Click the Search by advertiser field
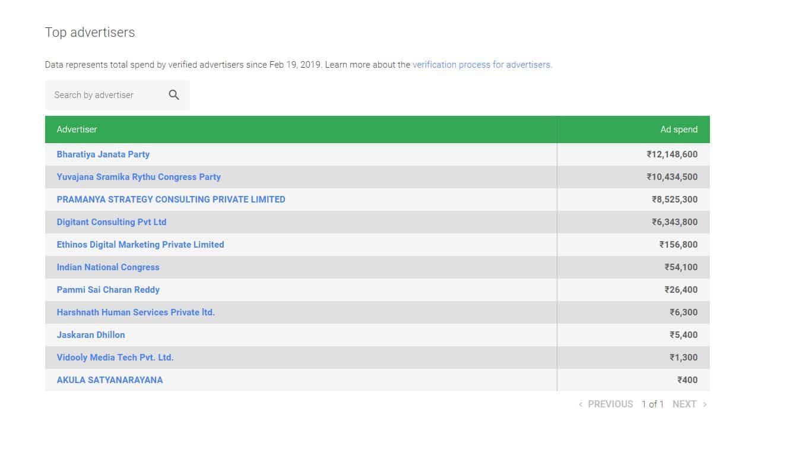Viewport: 796px width, 449px height. coord(117,95)
